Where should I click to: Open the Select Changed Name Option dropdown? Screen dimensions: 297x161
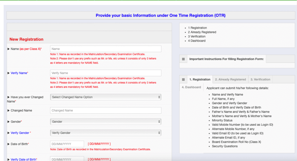[x=106, y=97]
